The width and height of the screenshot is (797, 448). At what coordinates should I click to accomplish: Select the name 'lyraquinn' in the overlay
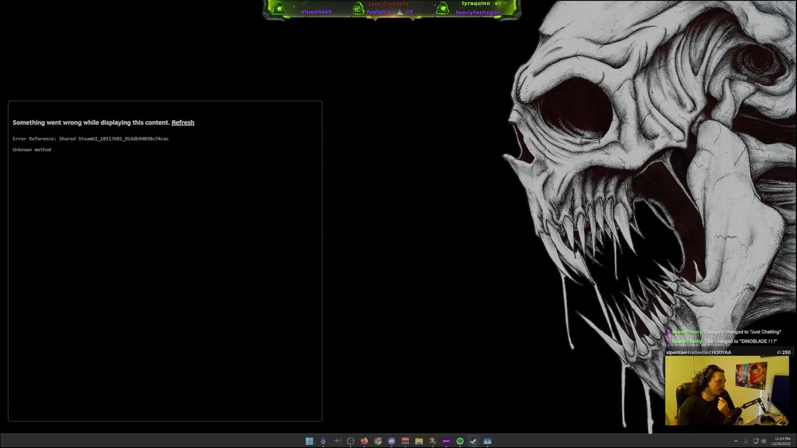(476, 4)
